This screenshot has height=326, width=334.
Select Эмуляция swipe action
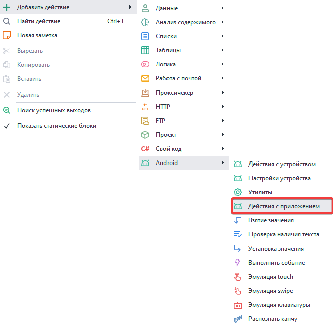(x=271, y=291)
